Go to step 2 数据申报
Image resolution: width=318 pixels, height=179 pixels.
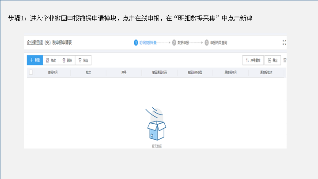click(181, 42)
